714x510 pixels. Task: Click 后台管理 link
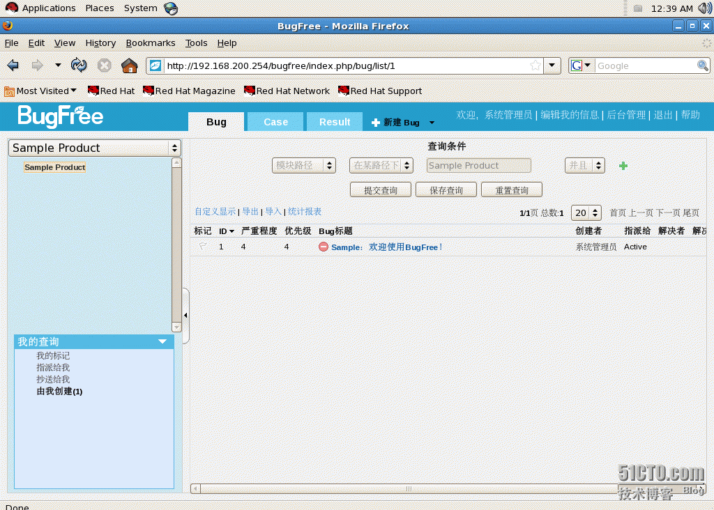(626, 115)
